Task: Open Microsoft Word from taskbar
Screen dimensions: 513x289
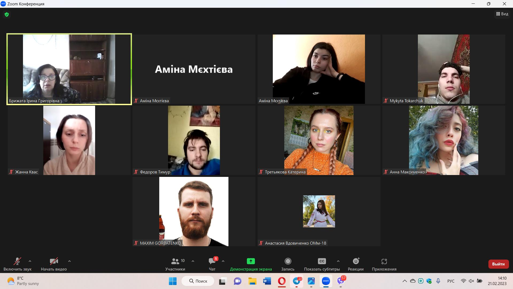Action: pyautogui.click(x=267, y=281)
